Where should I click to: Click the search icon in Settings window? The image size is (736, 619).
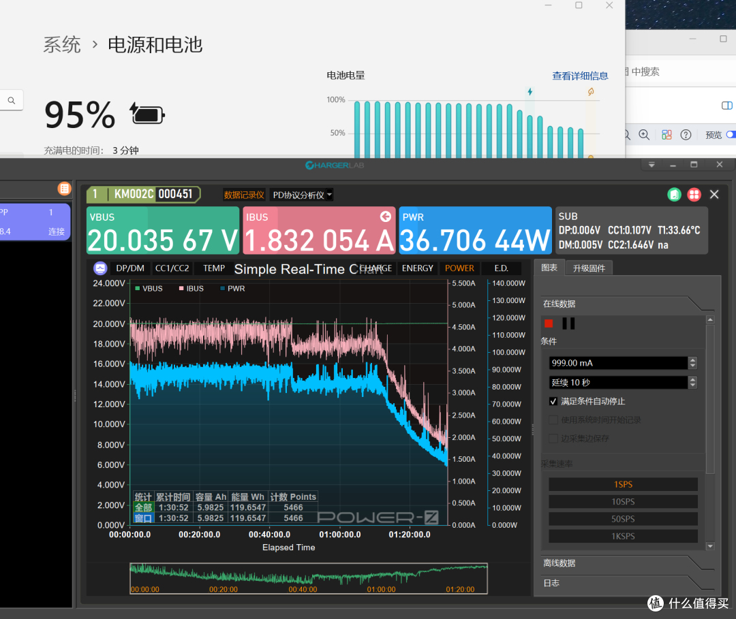12,100
